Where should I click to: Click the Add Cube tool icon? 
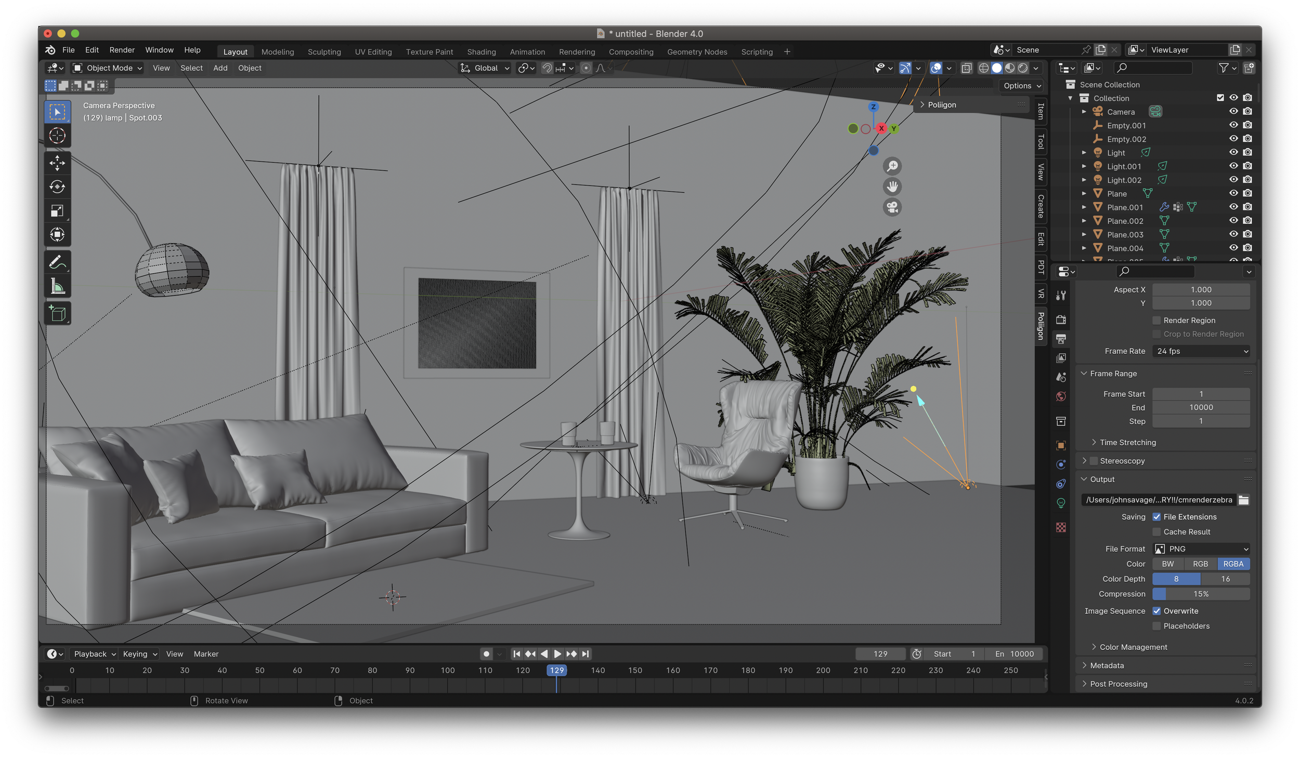tap(57, 313)
